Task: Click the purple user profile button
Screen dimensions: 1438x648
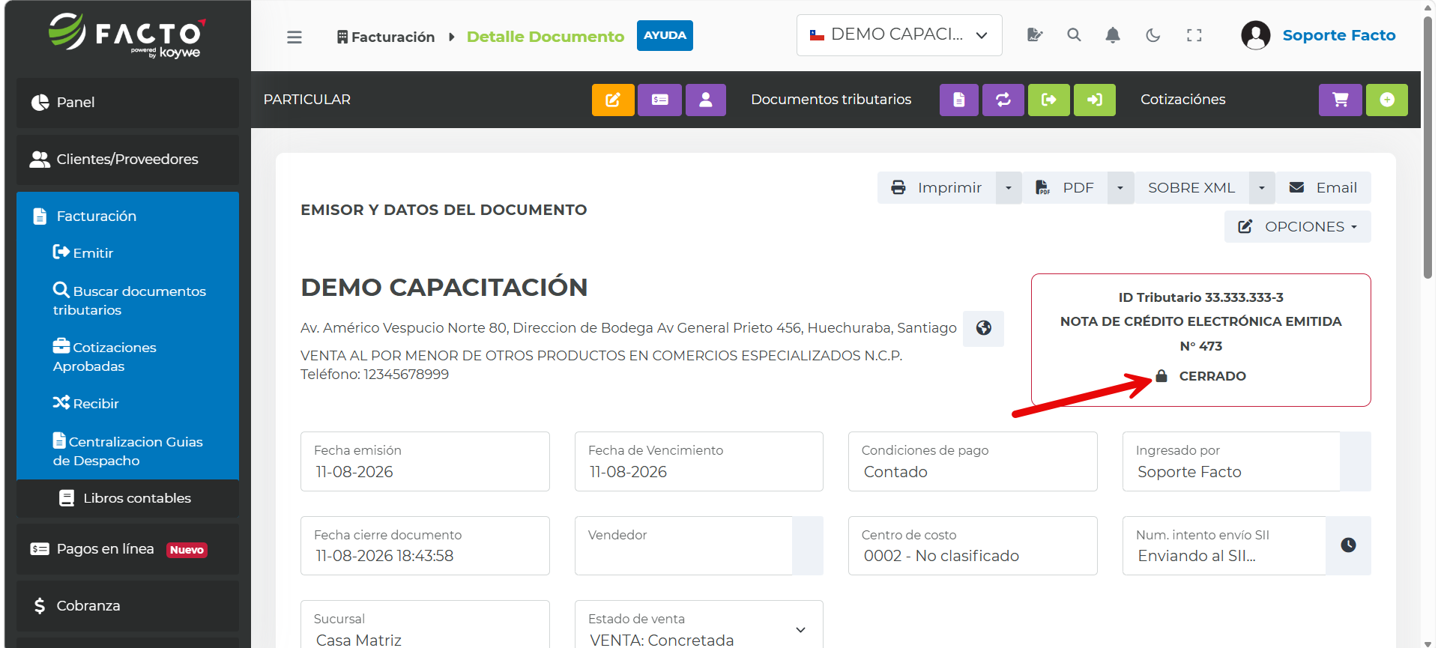Action: click(x=705, y=100)
